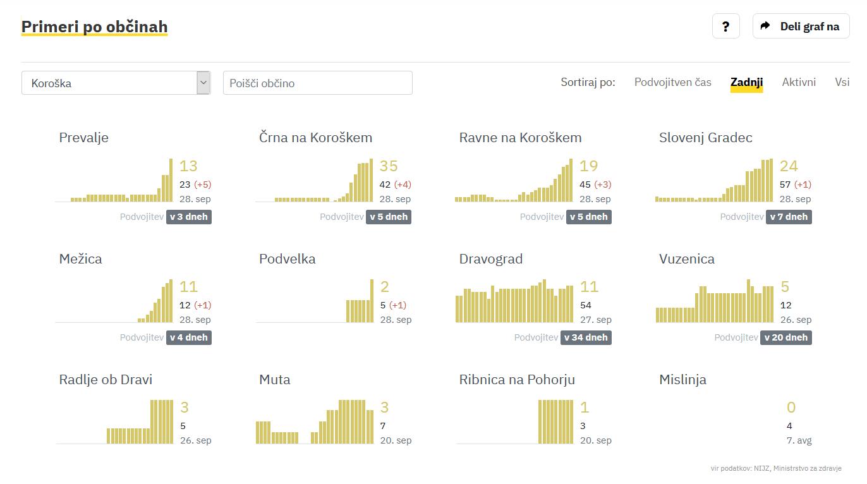Click the share arrow icon
This screenshot has height=484, width=867.
[765, 26]
